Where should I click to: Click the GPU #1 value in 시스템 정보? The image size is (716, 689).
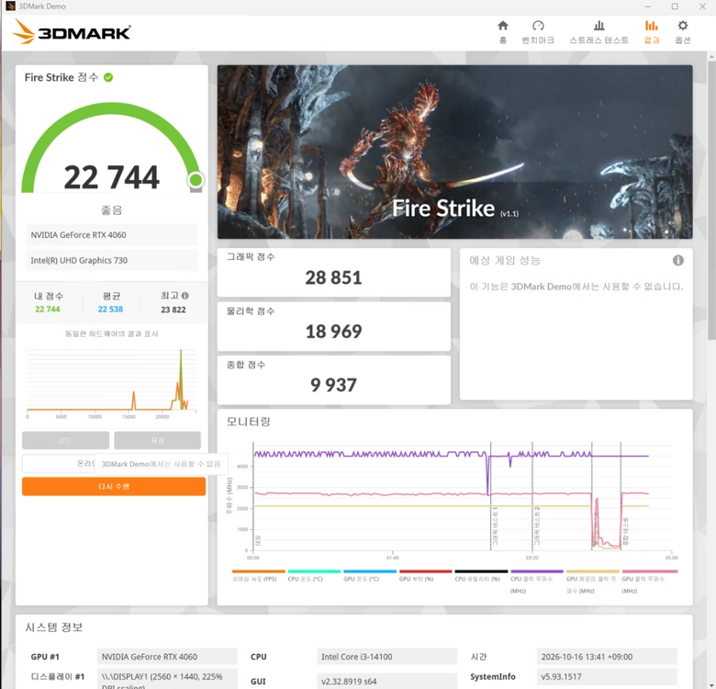point(167,657)
